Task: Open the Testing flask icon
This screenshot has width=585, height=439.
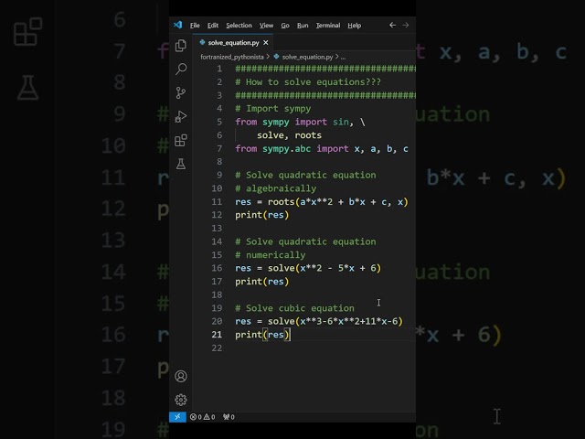Action: (x=181, y=164)
